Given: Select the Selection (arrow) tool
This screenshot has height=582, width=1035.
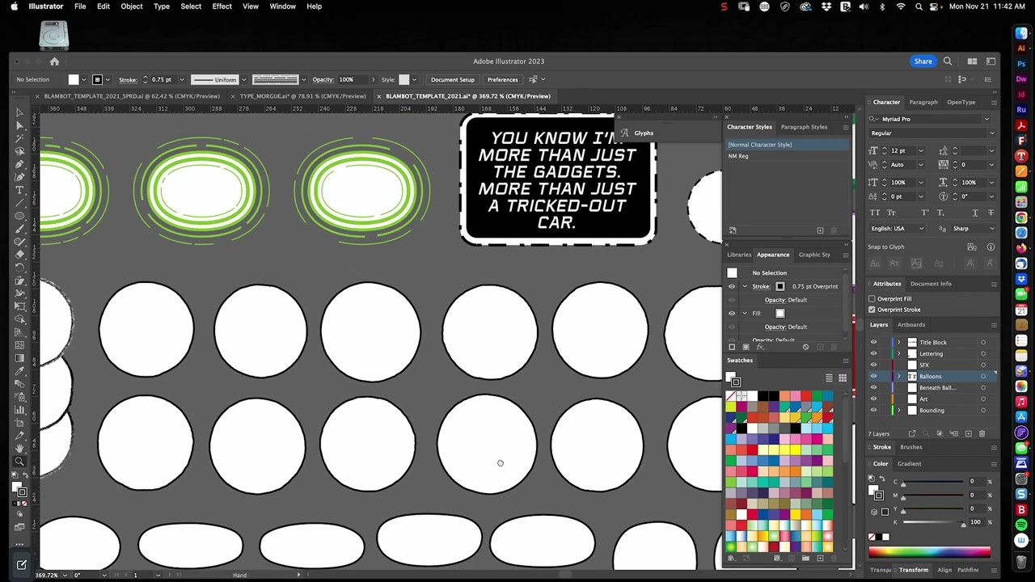Looking at the screenshot, I should coord(19,113).
